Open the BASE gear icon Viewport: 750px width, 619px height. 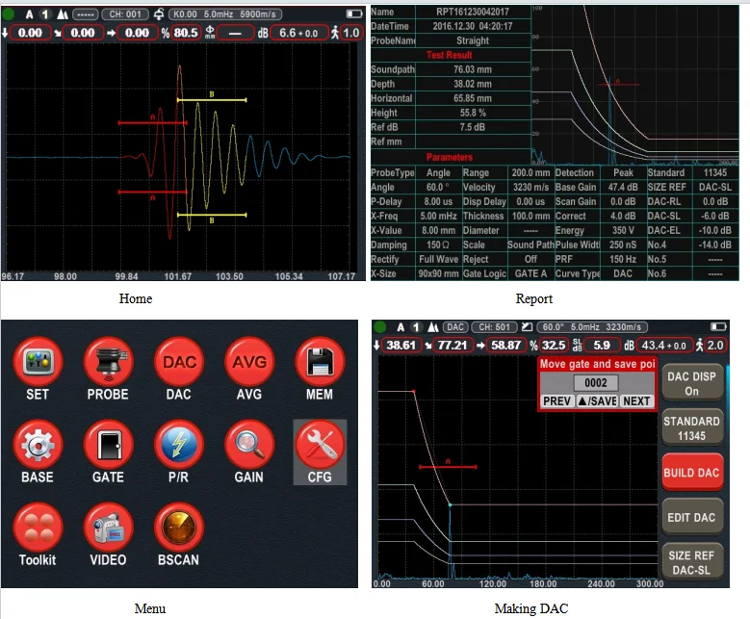38,445
